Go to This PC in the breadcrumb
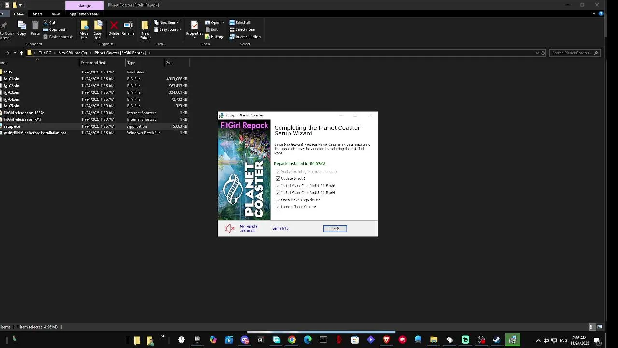Screen dimensions: 618x348 [x=45, y=53]
